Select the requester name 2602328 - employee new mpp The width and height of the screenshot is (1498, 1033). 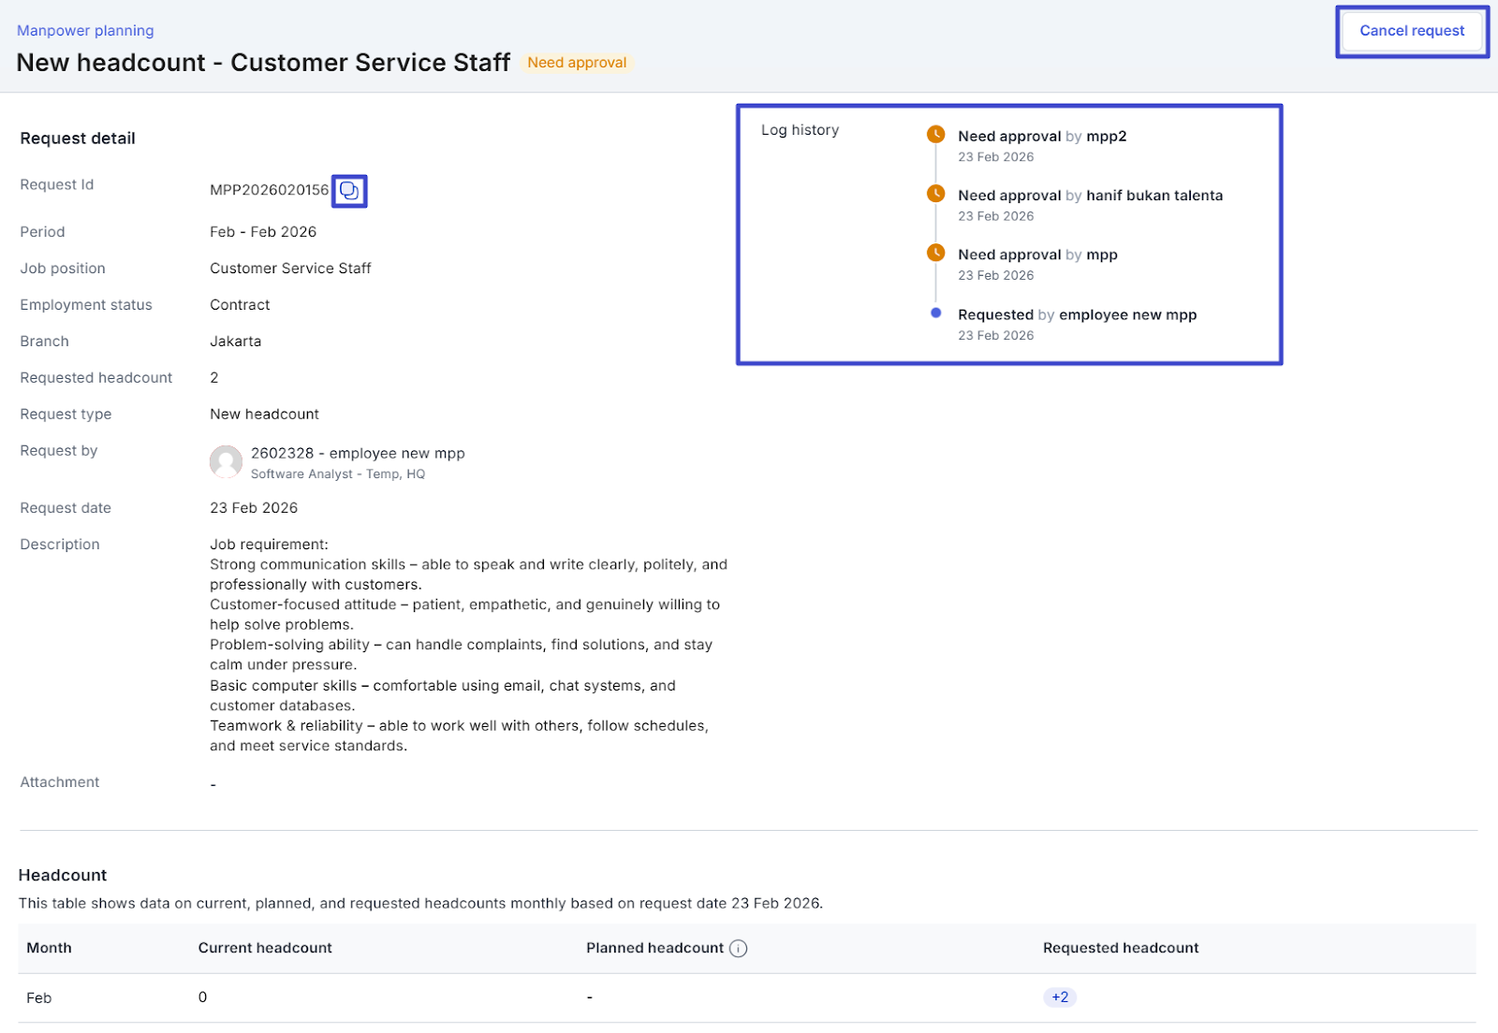[x=358, y=453]
